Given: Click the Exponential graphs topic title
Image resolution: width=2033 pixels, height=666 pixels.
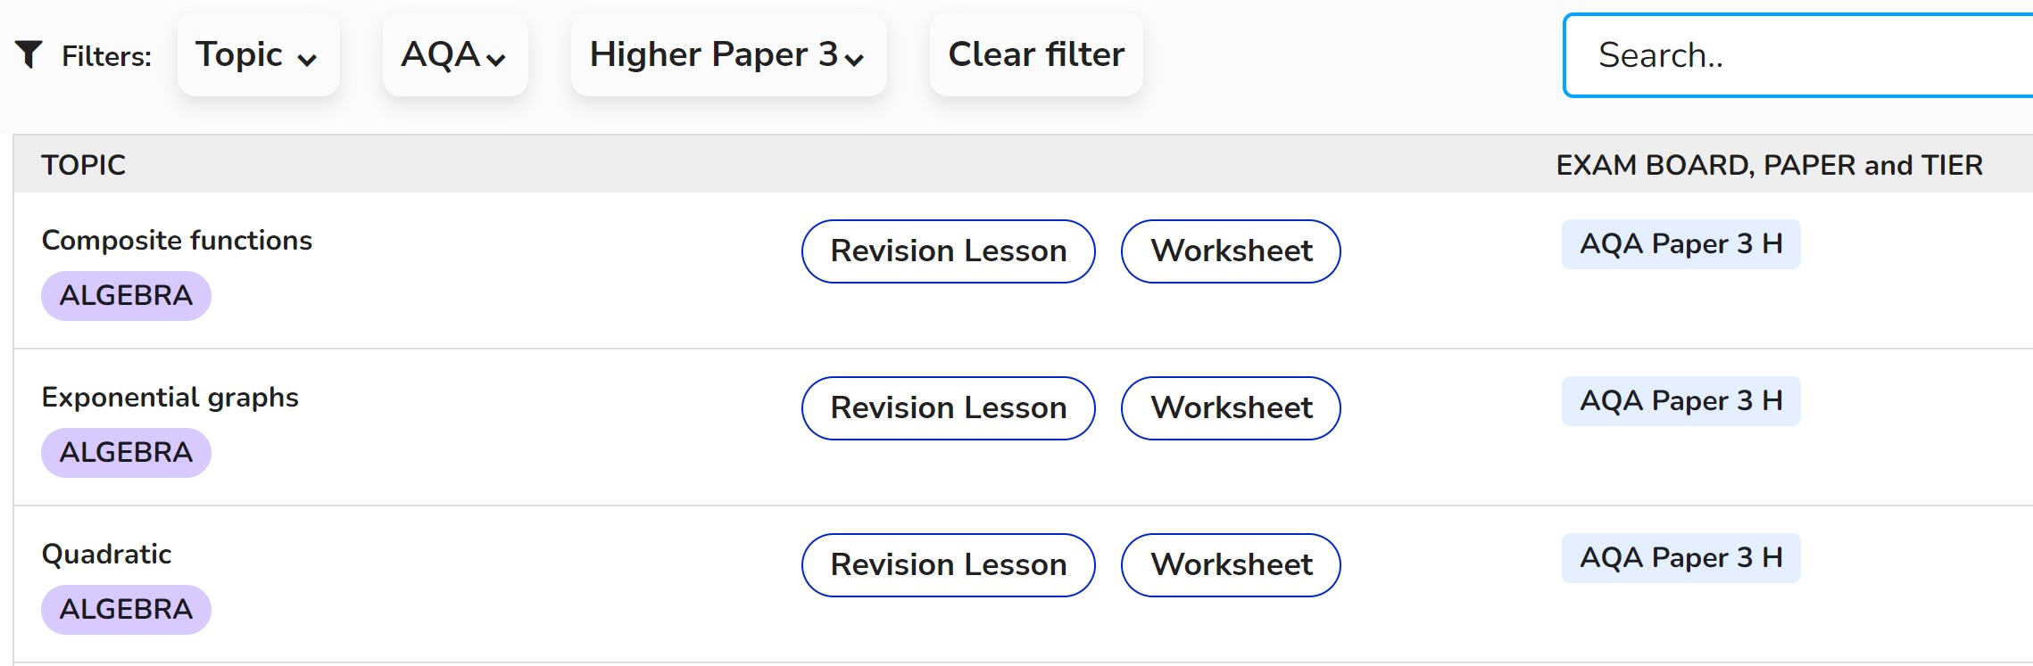Looking at the screenshot, I should pyautogui.click(x=170, y=398).
